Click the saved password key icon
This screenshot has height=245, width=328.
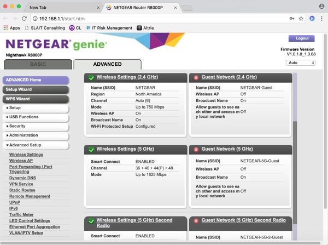(292, 19)
